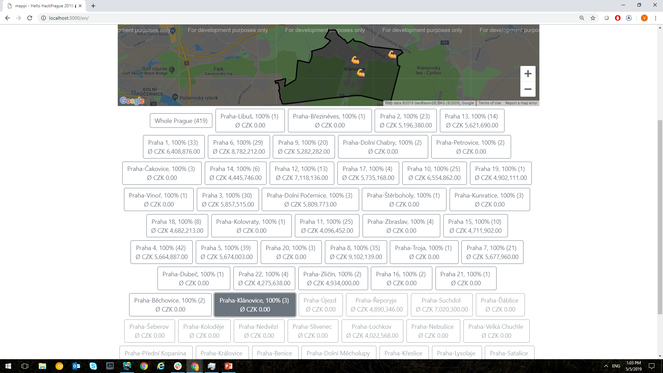Click Report a map error link
Screen dimensions: 663x373
[x=521, y=103]
